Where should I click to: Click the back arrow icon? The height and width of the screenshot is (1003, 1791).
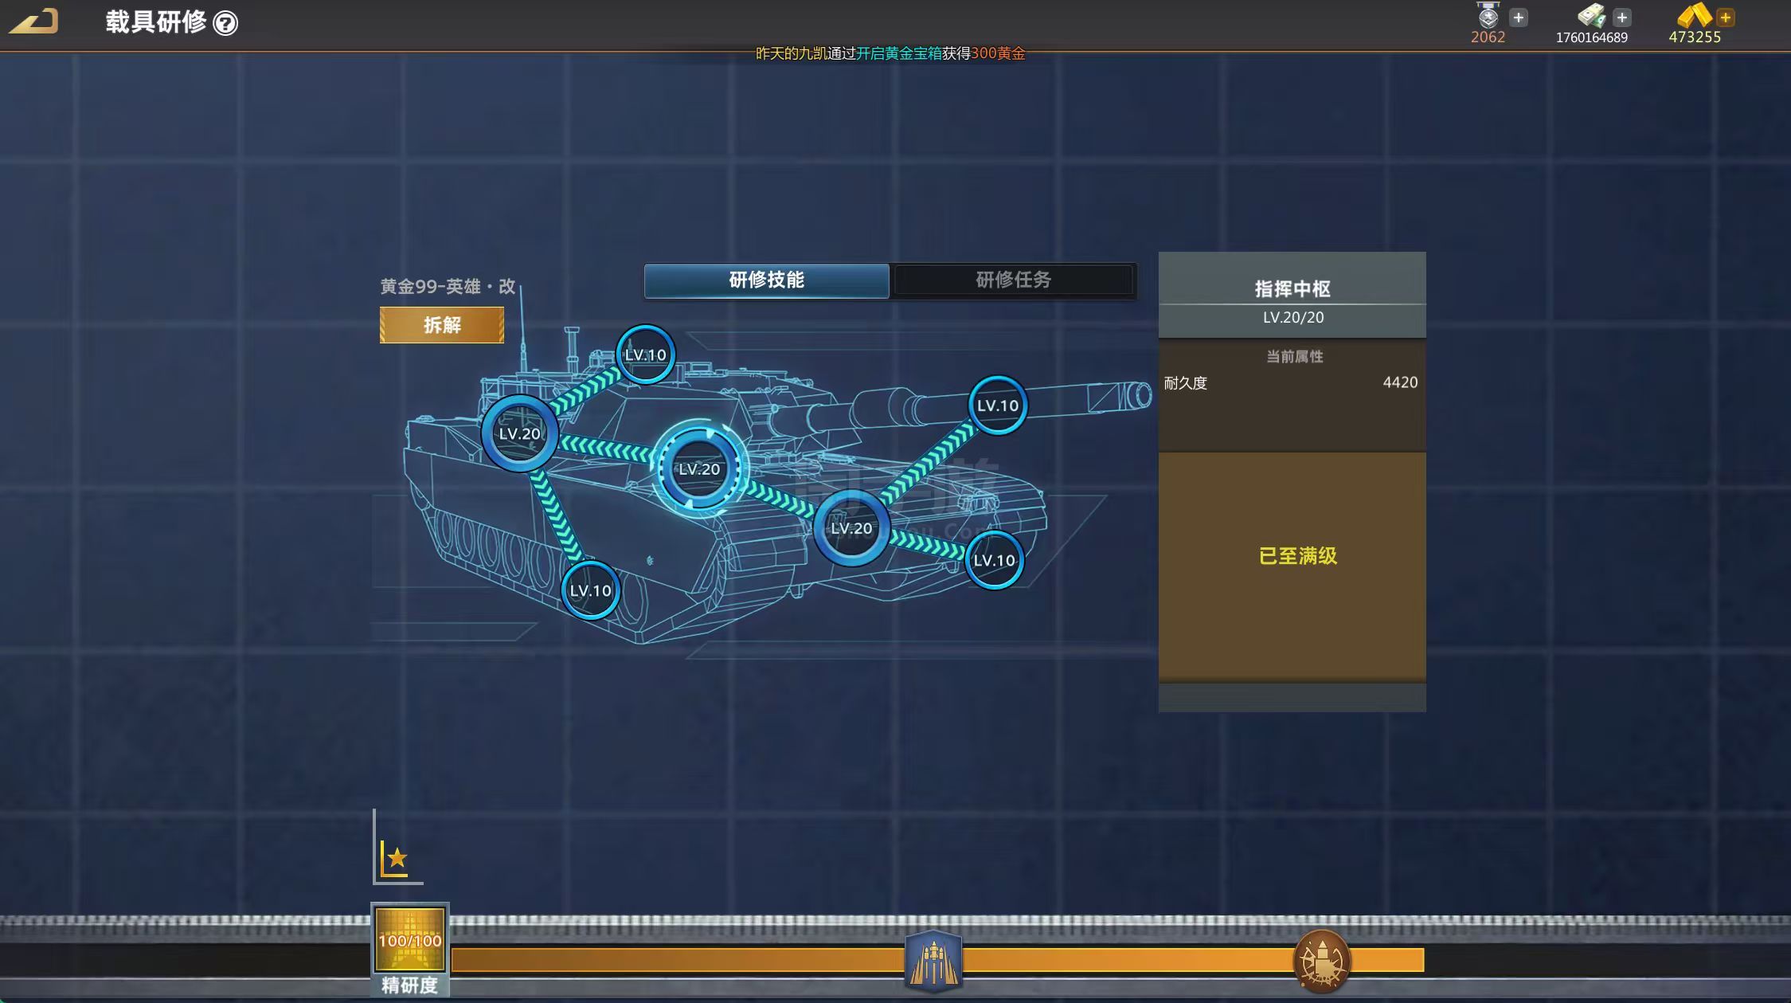pyautogui.click(x=34, y=22)
